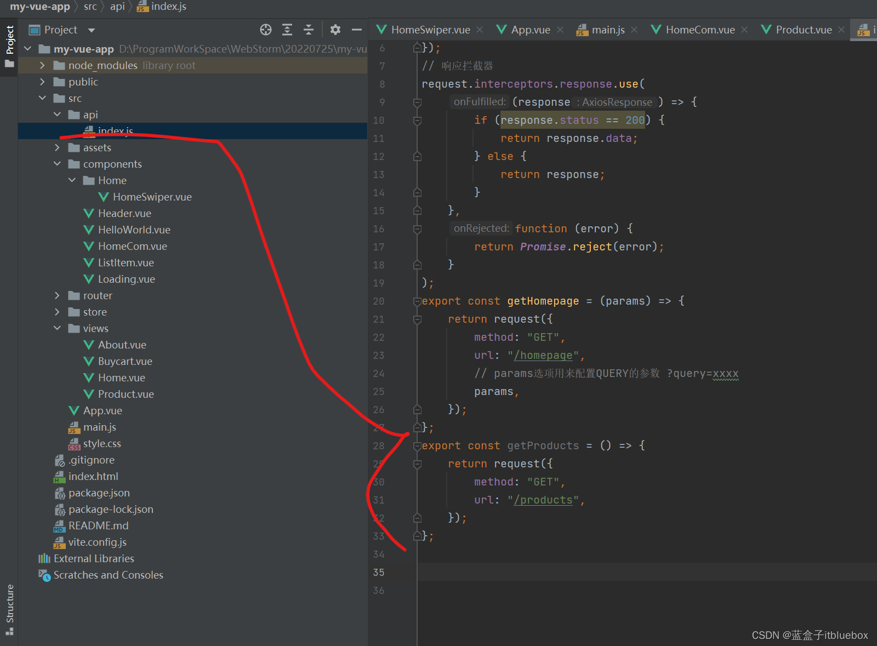Expand the assets folder

58,147
